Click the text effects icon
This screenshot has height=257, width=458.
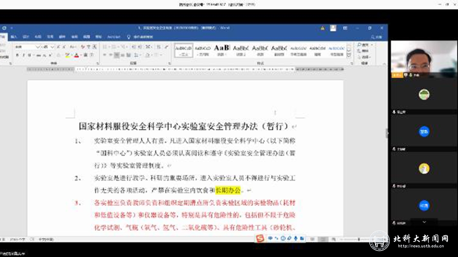coord(59,55)
